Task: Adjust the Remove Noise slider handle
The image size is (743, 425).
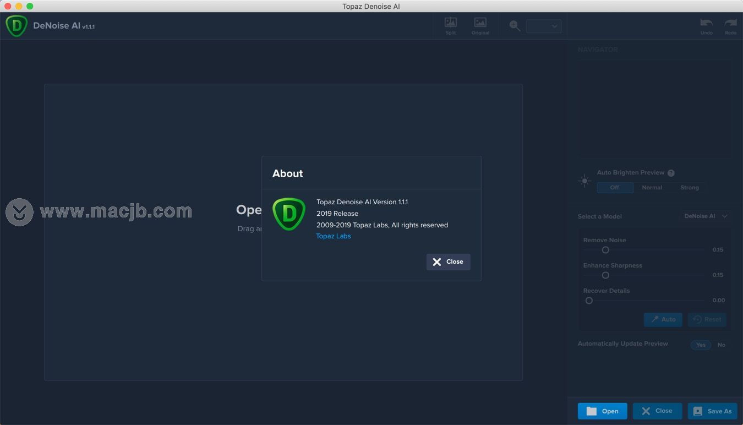Action: (x=605, y=250)
